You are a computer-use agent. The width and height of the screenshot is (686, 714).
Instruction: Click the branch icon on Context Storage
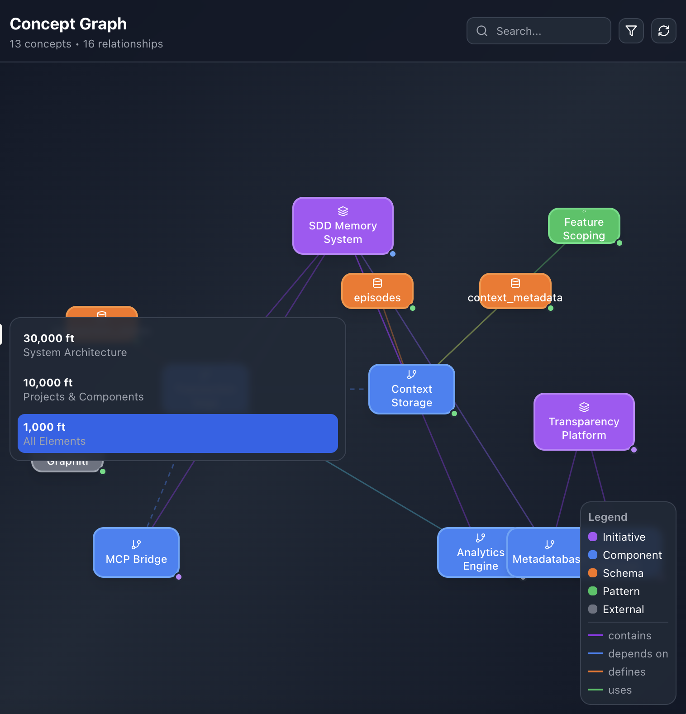tap(412, 375)
